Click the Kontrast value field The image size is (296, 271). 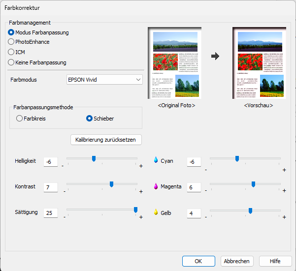click(51, 187)
